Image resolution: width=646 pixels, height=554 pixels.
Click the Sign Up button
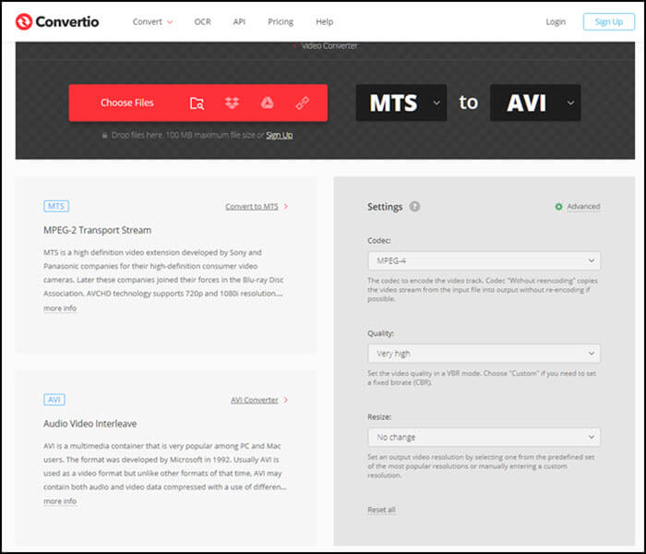608,21
